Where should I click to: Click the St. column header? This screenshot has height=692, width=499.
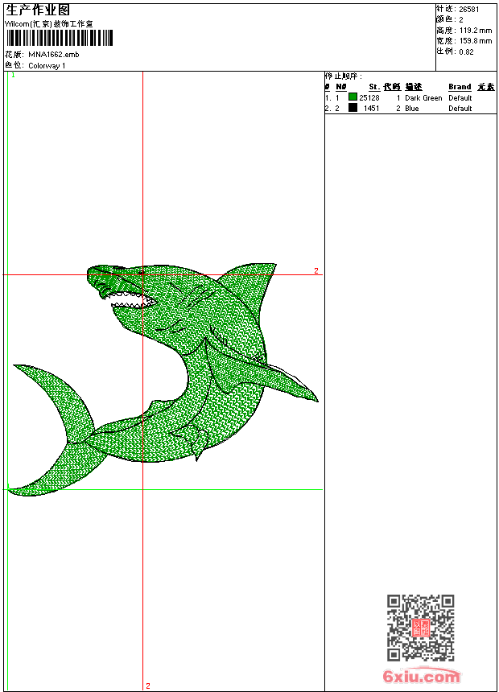[x=374, y=87]
